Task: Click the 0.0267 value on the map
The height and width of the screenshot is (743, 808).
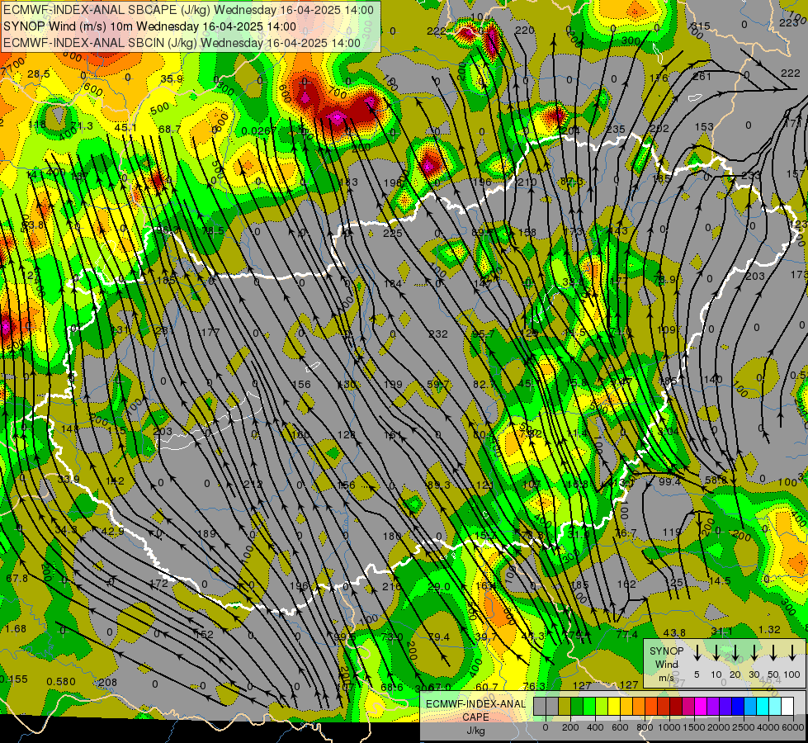Action: click(x=259, y=131)
